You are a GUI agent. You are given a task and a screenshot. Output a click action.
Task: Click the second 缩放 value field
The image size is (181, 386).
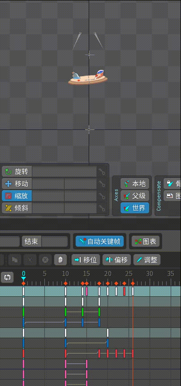point(81,196)
